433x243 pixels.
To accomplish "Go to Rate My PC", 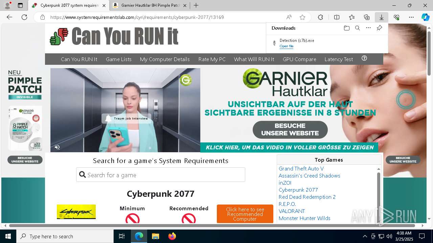I will point(212,59).
